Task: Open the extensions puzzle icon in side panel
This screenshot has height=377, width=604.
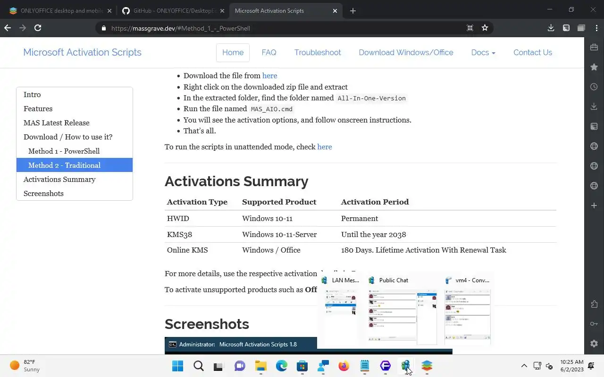Action: click(594, 304)
